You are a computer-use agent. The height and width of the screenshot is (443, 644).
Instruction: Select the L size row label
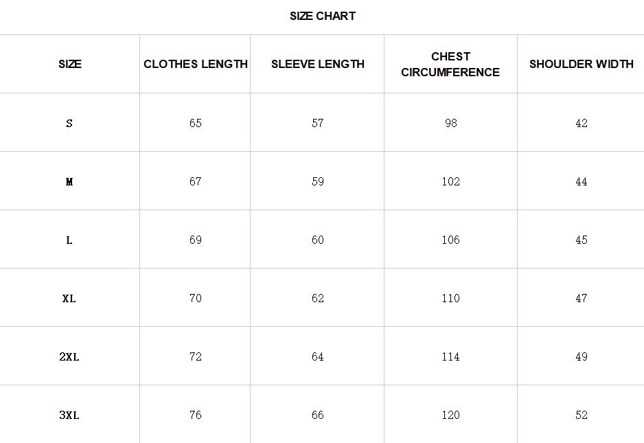click(69, 240)
